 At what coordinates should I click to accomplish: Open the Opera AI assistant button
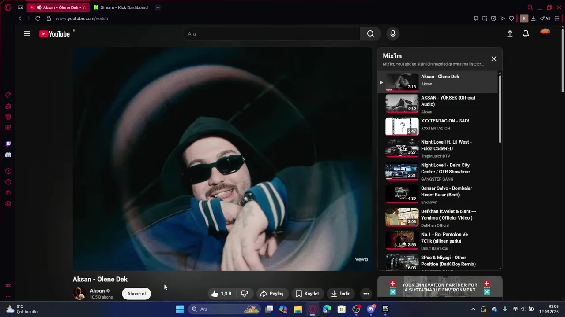click(545, 18)
